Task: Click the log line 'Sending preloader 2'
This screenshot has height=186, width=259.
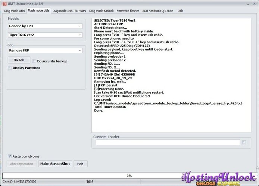Action: [x=110, y=60]
